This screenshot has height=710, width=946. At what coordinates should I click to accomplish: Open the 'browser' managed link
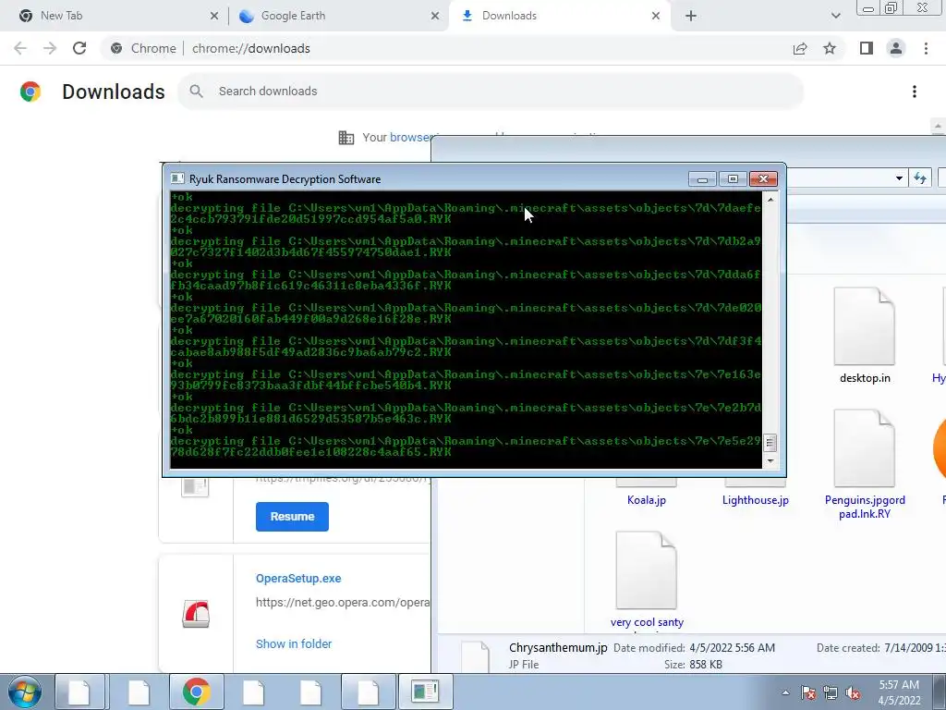(411, 137)
